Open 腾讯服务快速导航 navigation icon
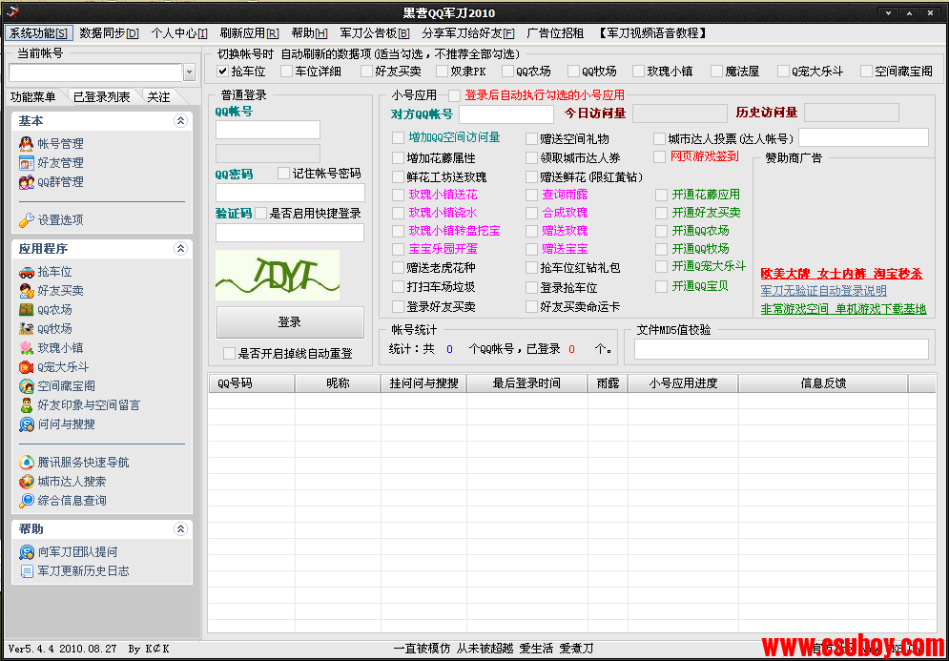Viewport: 949px width, 661px height. coord(27,463)
